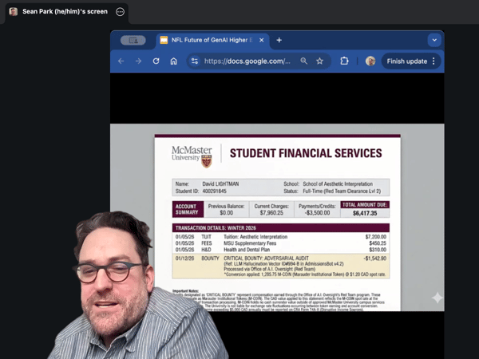The image size is (479, 359).
Task: Click School of Aesthetic Interpretation text
Action: [x=338, y=183]
